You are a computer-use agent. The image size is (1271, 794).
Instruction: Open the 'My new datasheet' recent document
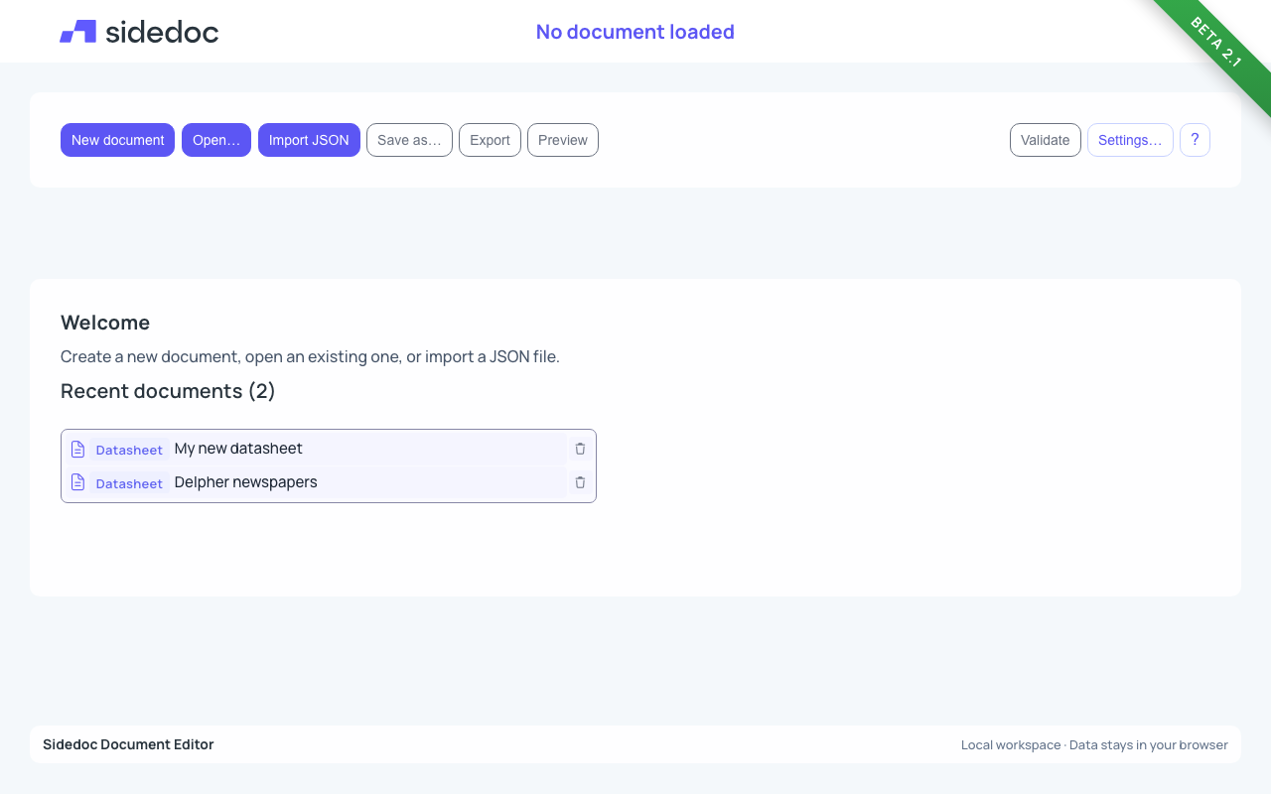[316, 450]
